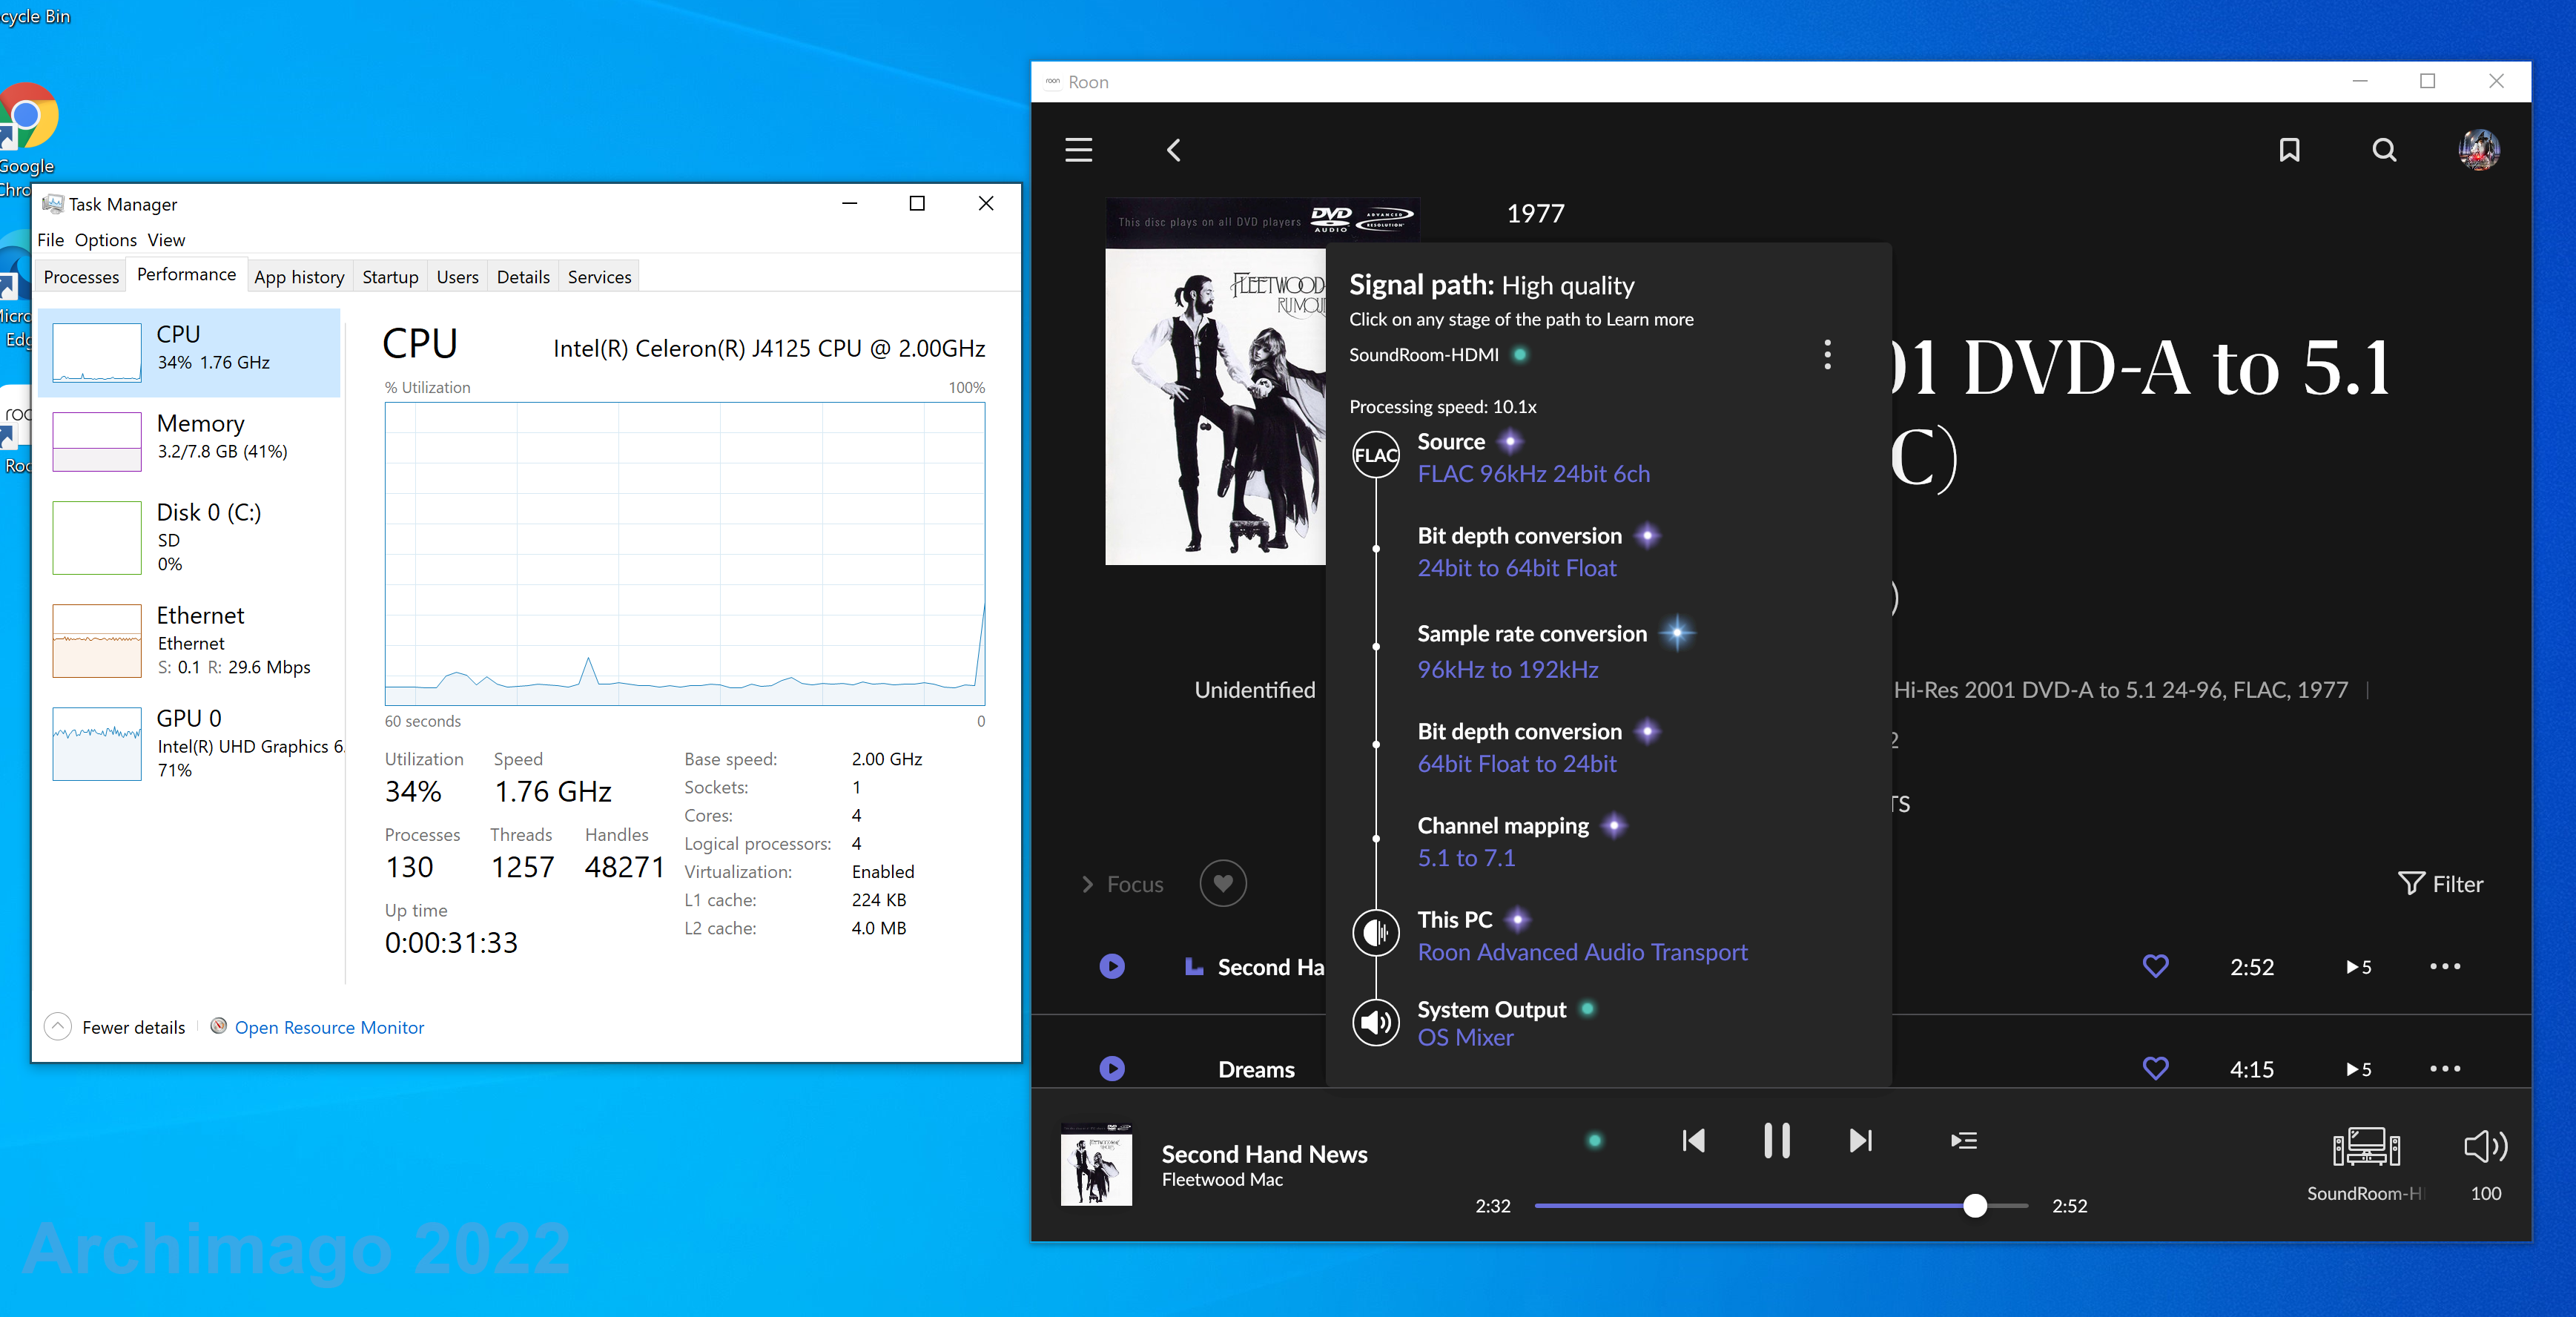Image resolution: width=2576 pixels, height=1317 pixels.
Task: Click the Open Resource Monitor link
Action: [329, 1027]
